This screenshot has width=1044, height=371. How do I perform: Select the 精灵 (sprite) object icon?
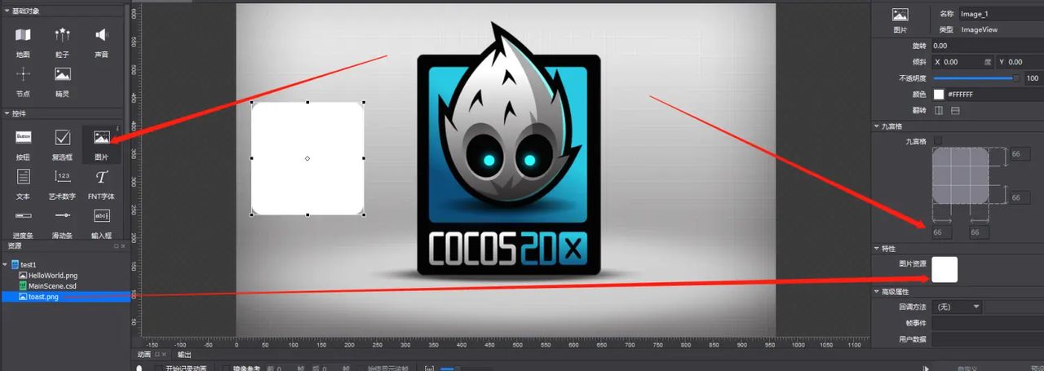(x=62, y=74)
